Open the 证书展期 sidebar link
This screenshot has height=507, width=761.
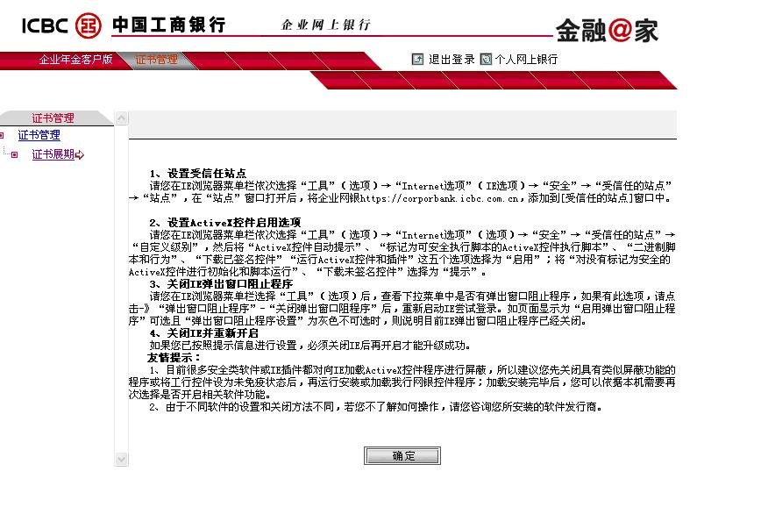tap(53, 154)
